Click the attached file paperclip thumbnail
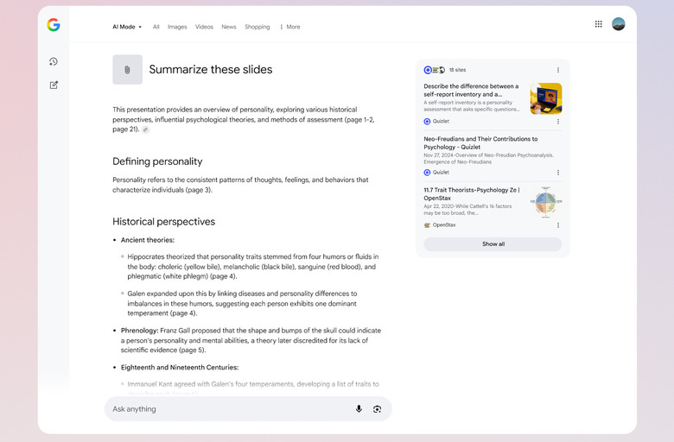The height and width of the screenshot is (442, 674). click(x=127, y=70)
